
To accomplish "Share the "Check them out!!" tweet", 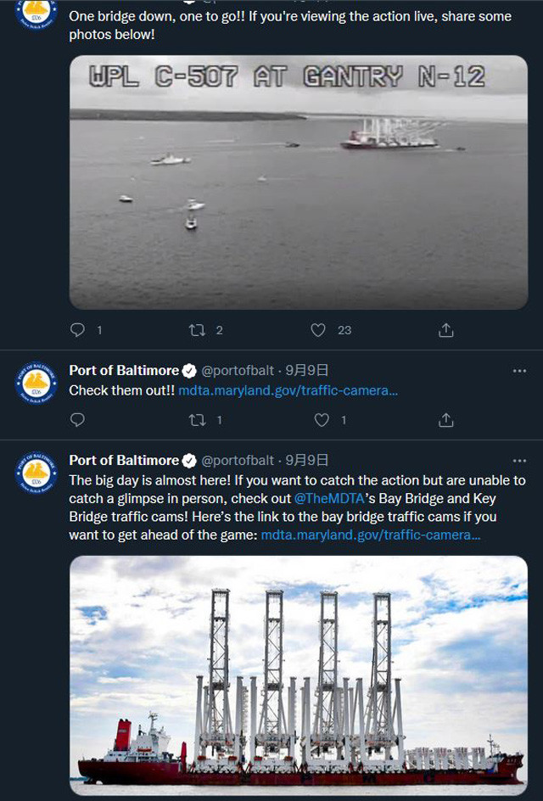I will 446,420.
